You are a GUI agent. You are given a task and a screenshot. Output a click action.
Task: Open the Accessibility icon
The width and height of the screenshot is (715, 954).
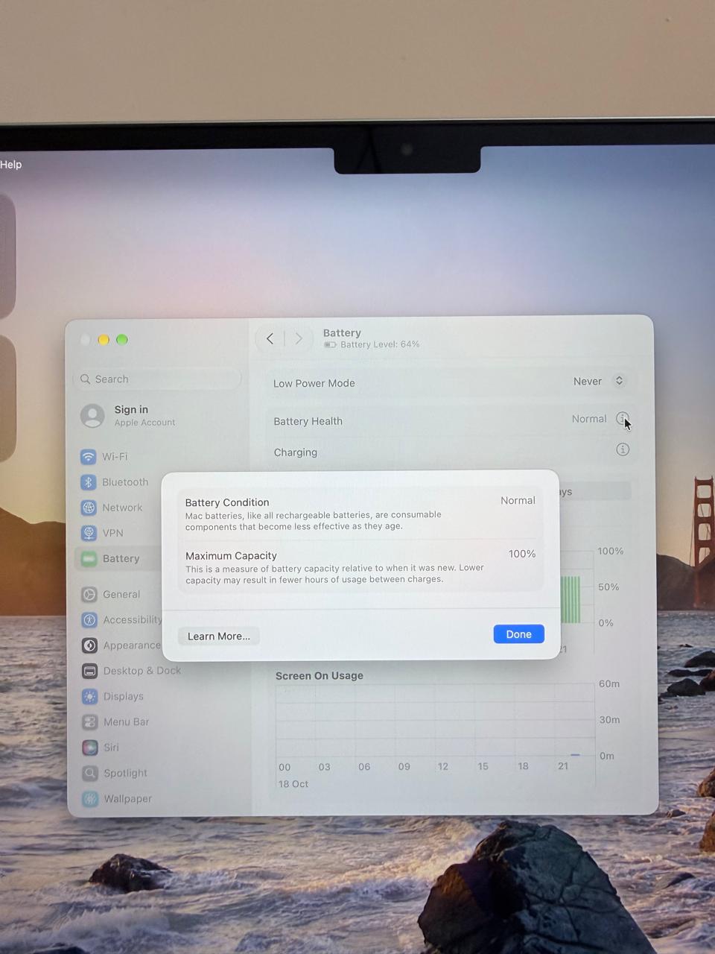coord(89,619)
